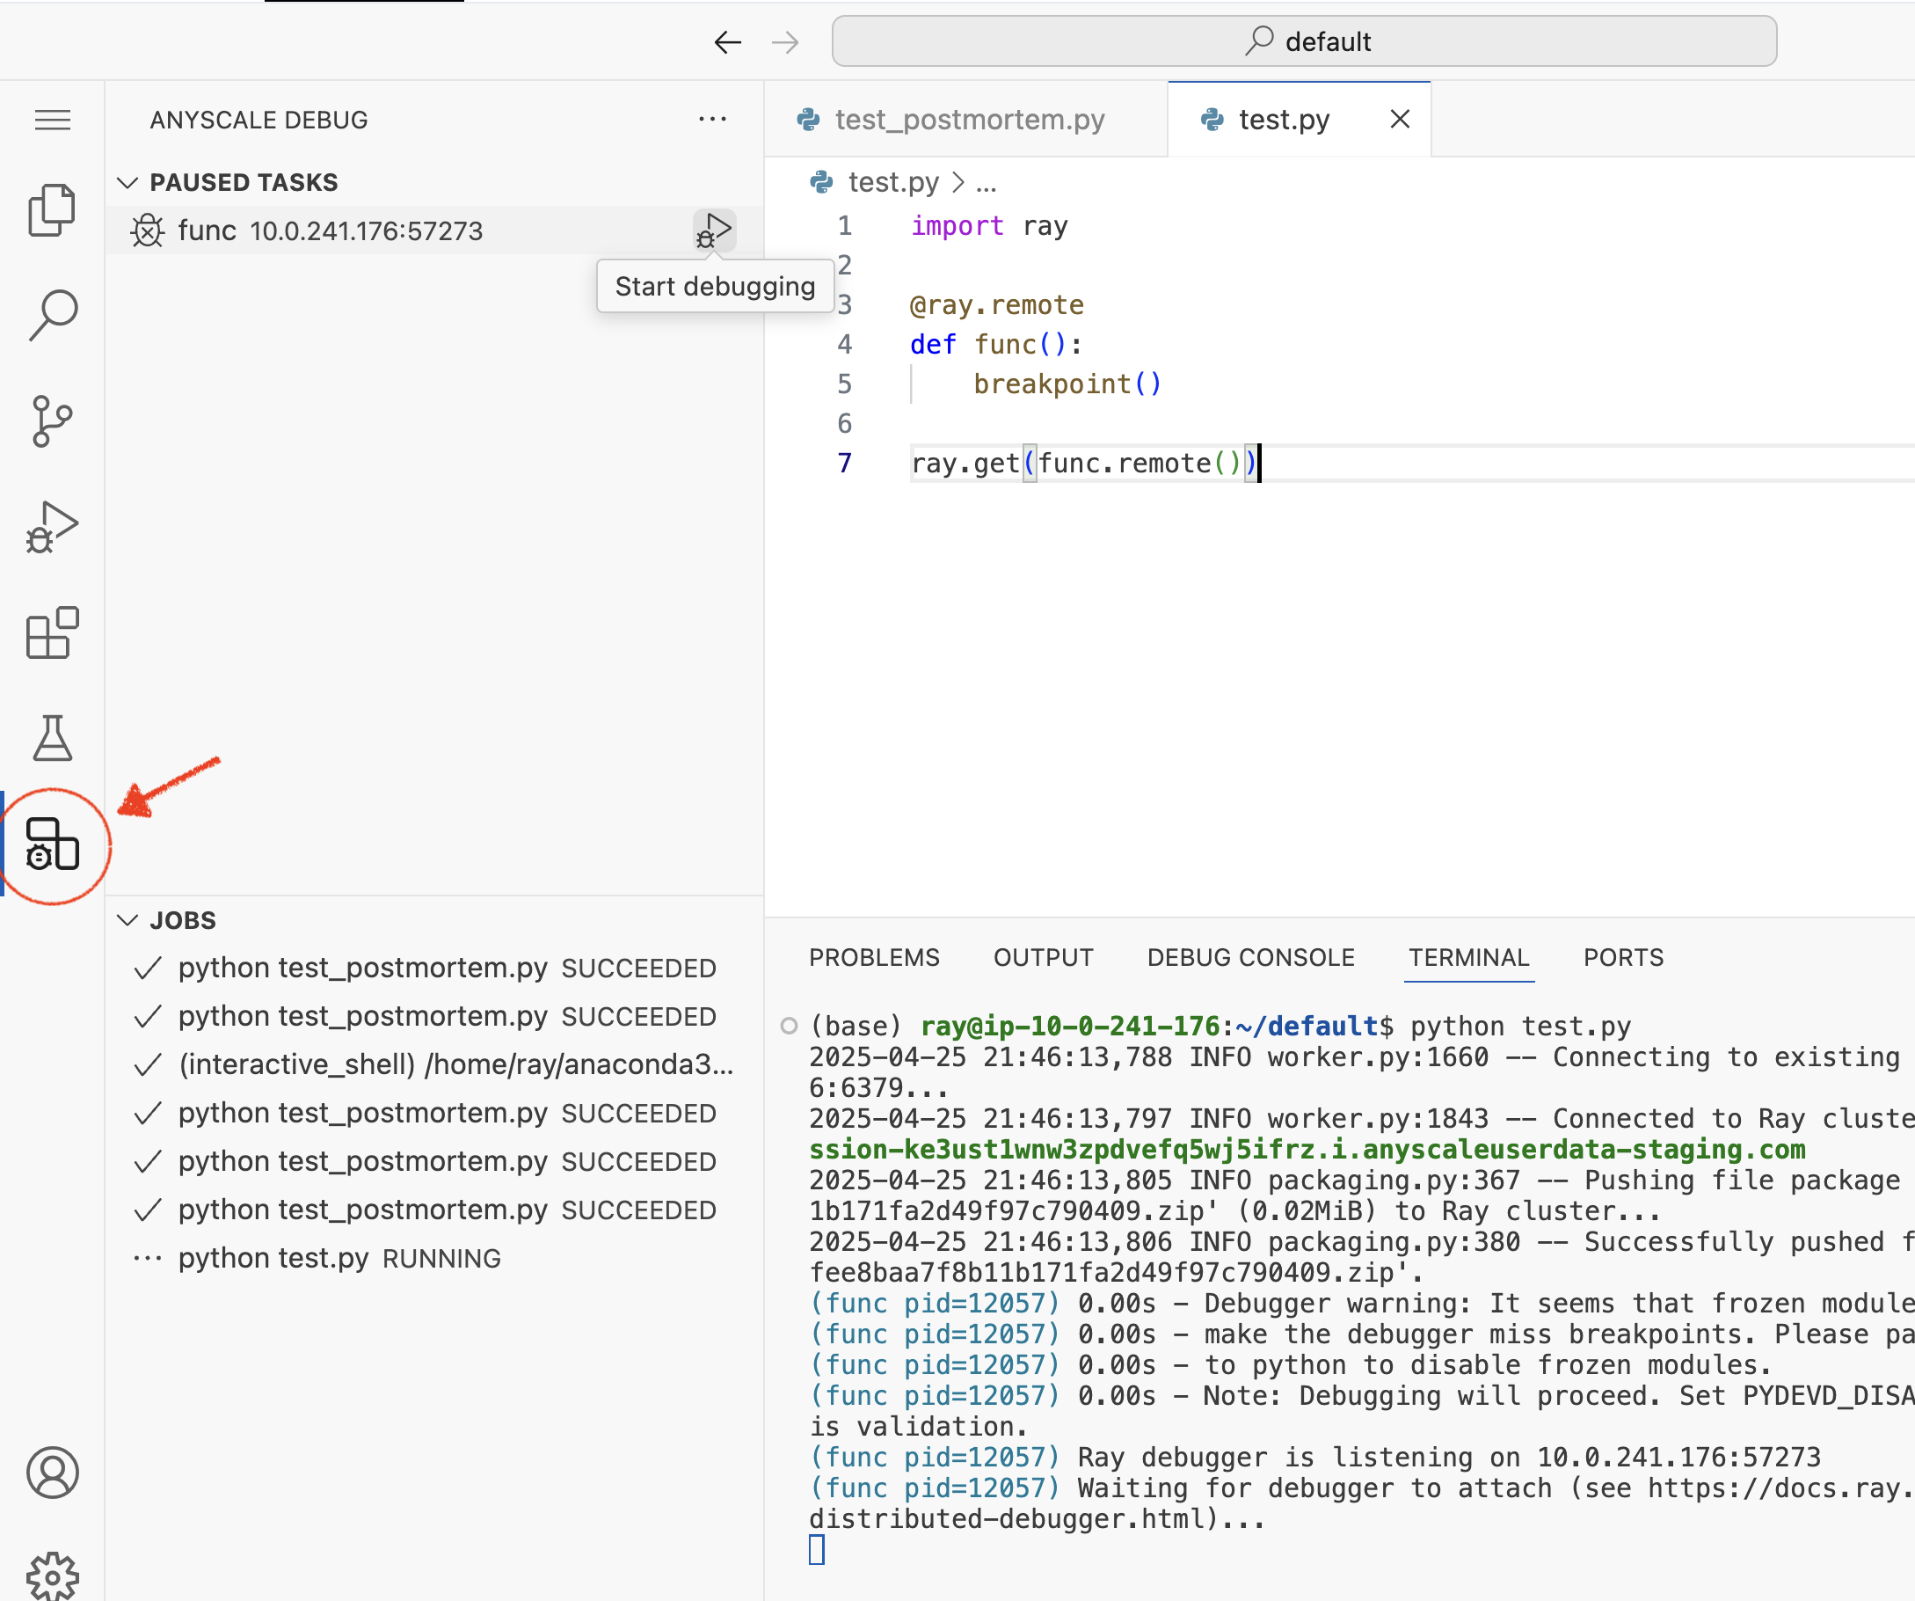1915x1601 pixels.
Task: Go back with the left arrow
Action: pos(728,42)
